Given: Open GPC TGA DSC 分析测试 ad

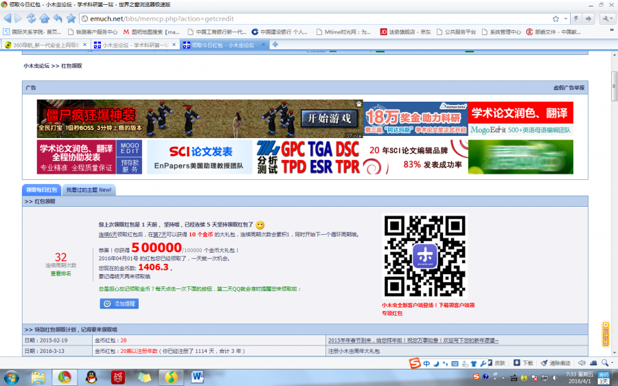Looking at the screenshot, I should [x=308, y=157].
